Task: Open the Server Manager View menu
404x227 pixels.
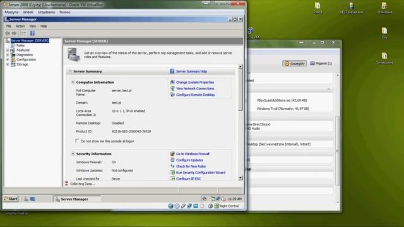Action: pos(32,26)
